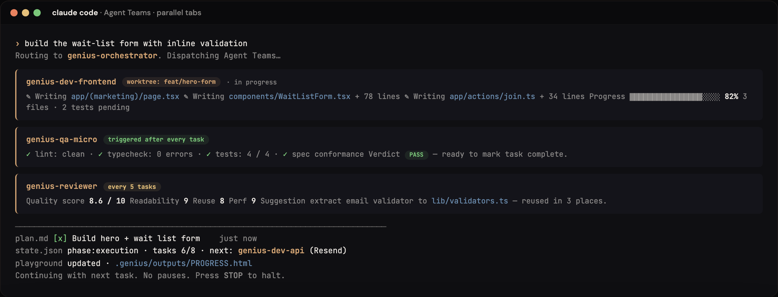Open the app/actions/join.ts file link

(492, 97)
